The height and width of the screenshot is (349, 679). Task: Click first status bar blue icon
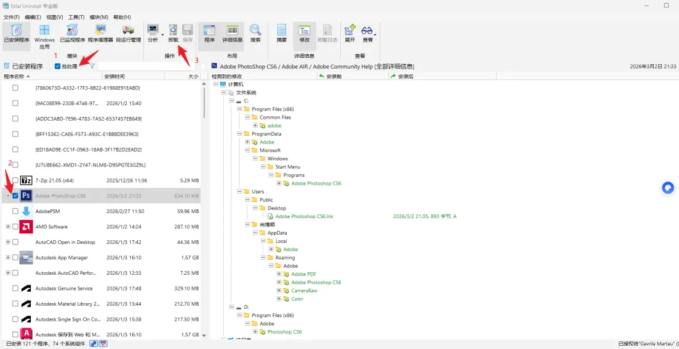[94, 343]
